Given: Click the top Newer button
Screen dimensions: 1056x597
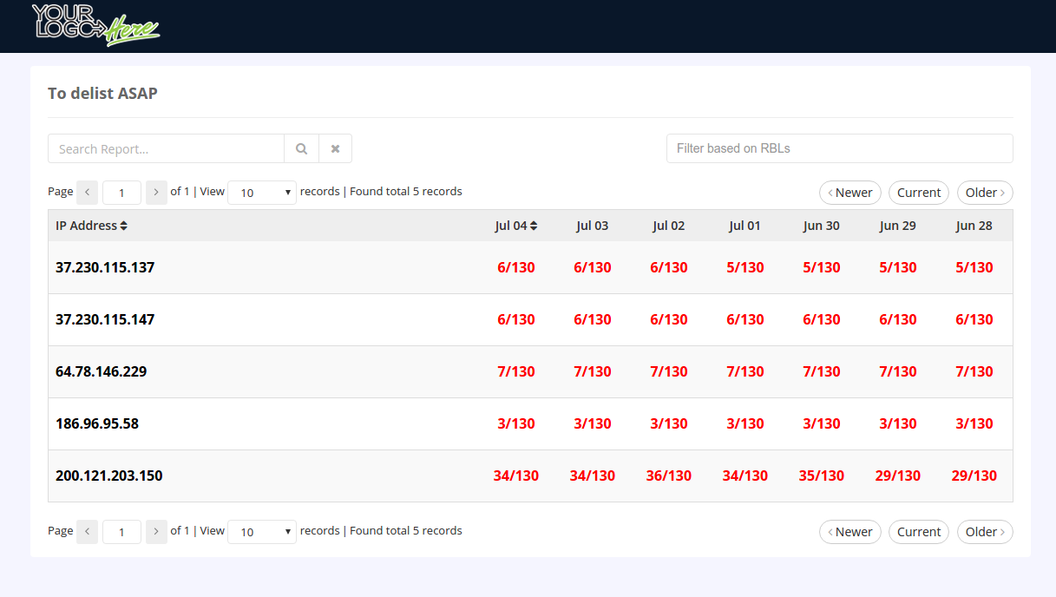Looking at the screenshot, I should pyautogui.click(x=850, y=193).
